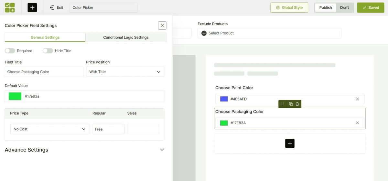Add new field with bottom plus button
This screenshot has width=388, height=181.
click(290, 144)
